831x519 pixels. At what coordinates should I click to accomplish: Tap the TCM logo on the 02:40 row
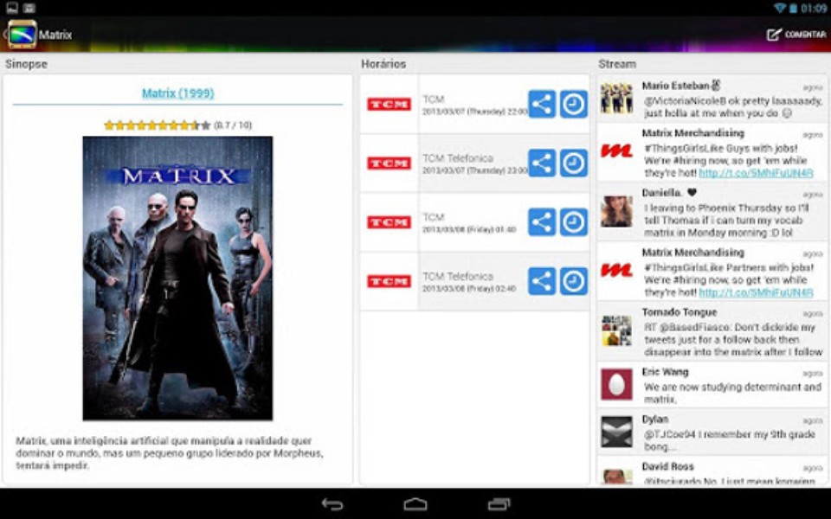click(x=389, y=281)
